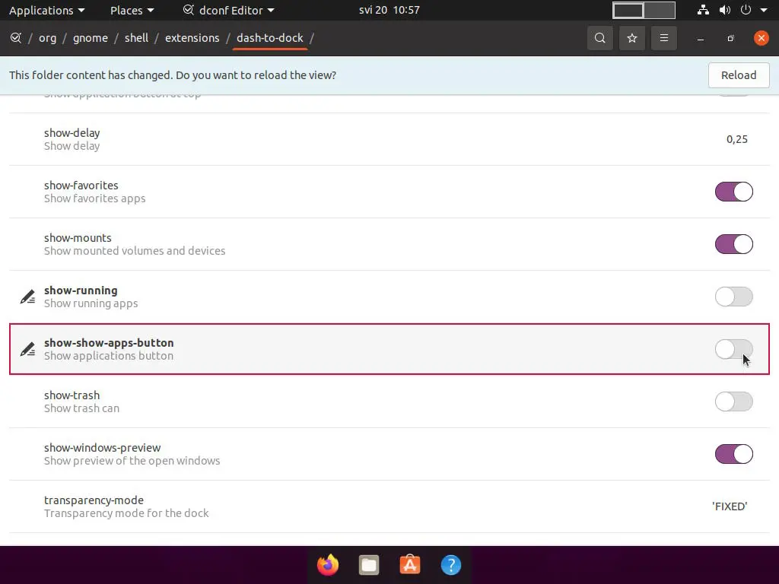Click 'Show applications button' description
This screenshot has width=779, height=584.
click(109, 356)
